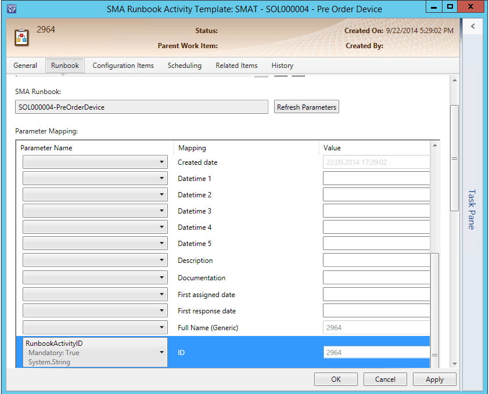The height and width of the screenshot is (394, 489).
Task: Click the First assigned date value field
Action: point(376,294)
